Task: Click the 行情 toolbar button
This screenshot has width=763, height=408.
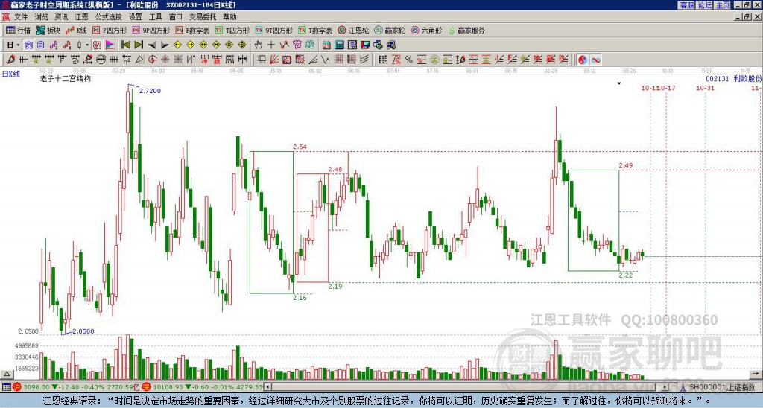Action: point(18,30)
